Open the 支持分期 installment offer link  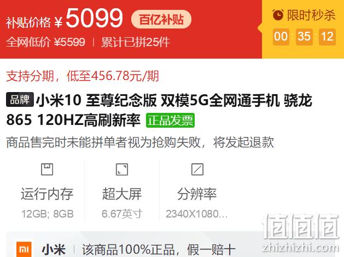click(x=83, y=76)
